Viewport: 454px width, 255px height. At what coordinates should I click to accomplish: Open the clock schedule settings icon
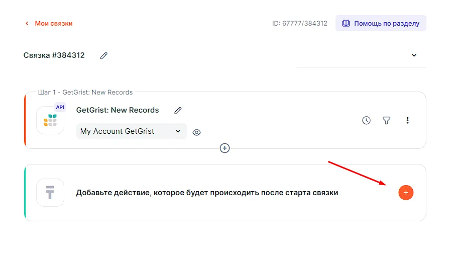(x=366, y=121)
